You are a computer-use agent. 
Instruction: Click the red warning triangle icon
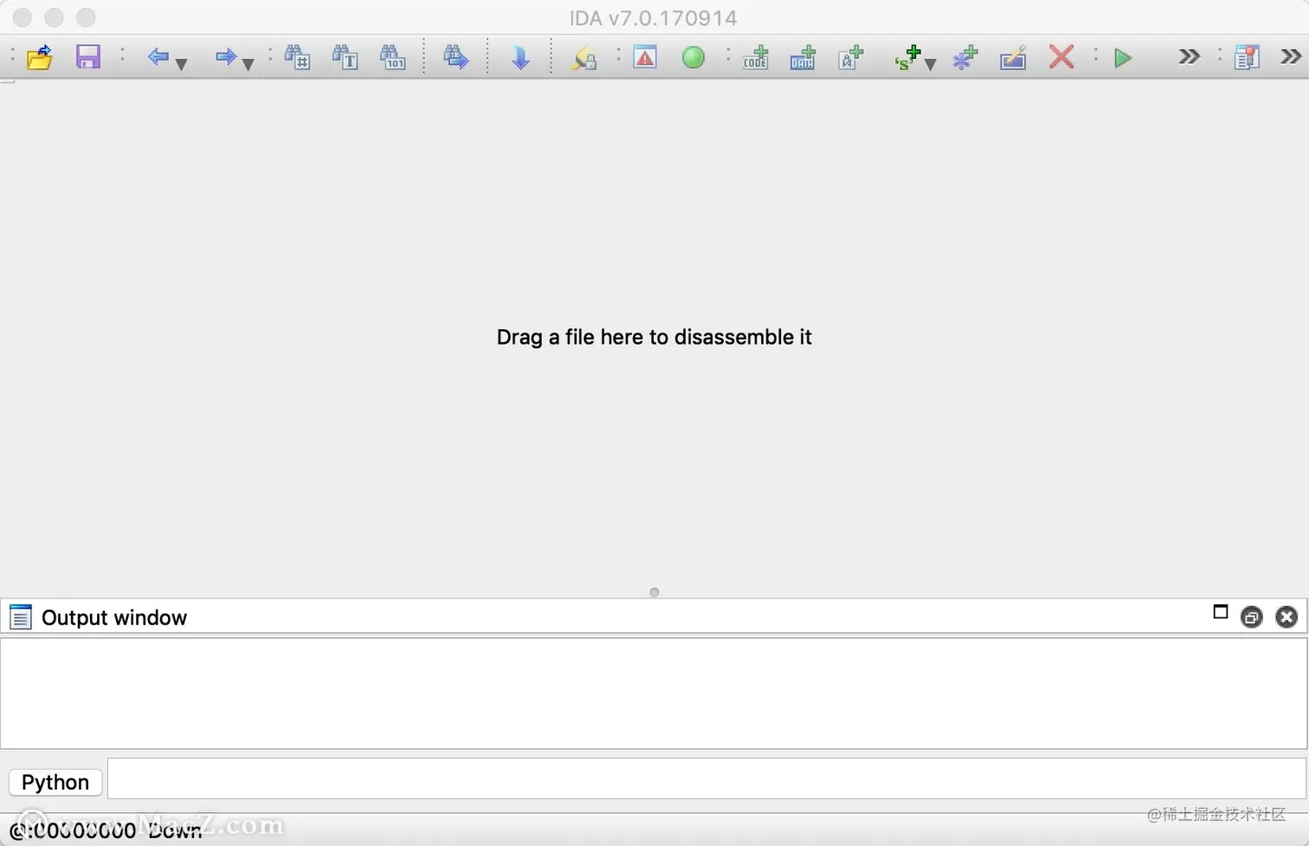(x=645, y=58)
